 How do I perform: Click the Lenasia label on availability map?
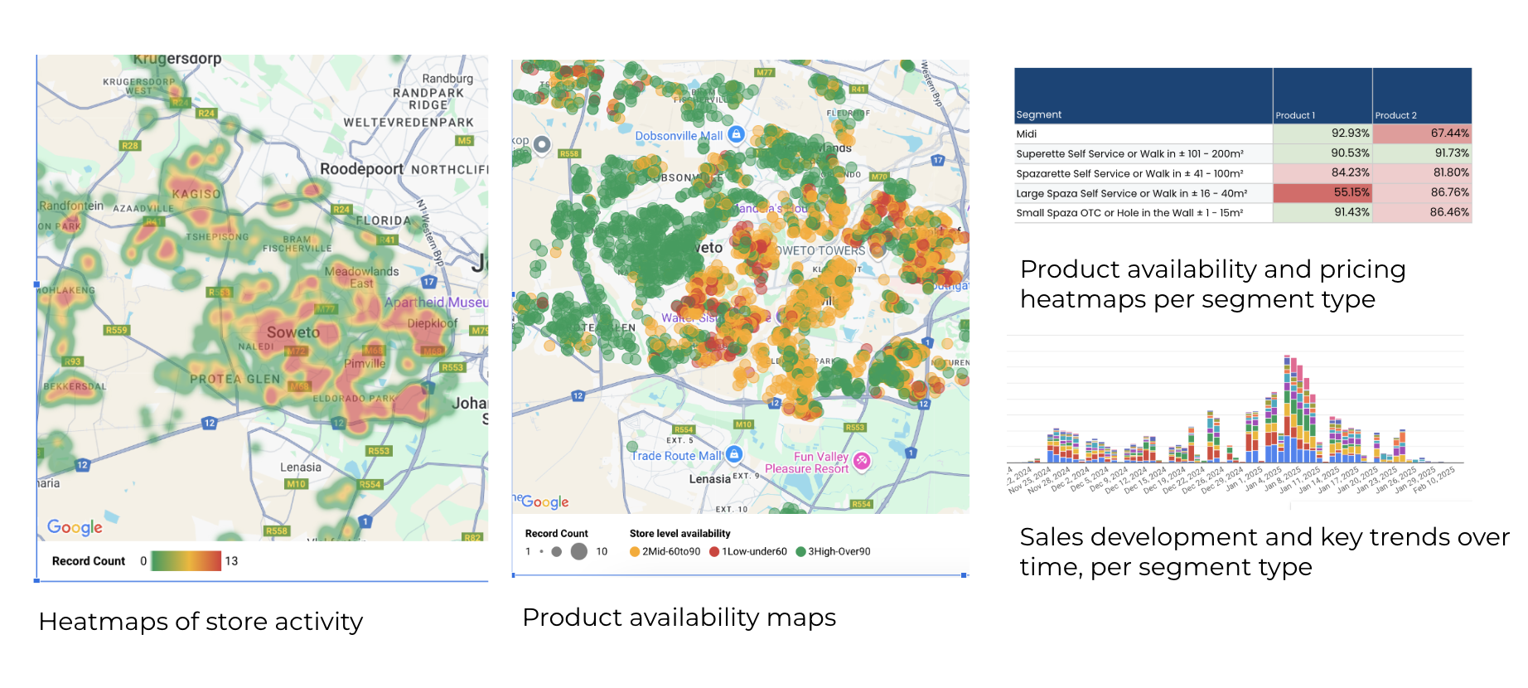tap(709, 479)
